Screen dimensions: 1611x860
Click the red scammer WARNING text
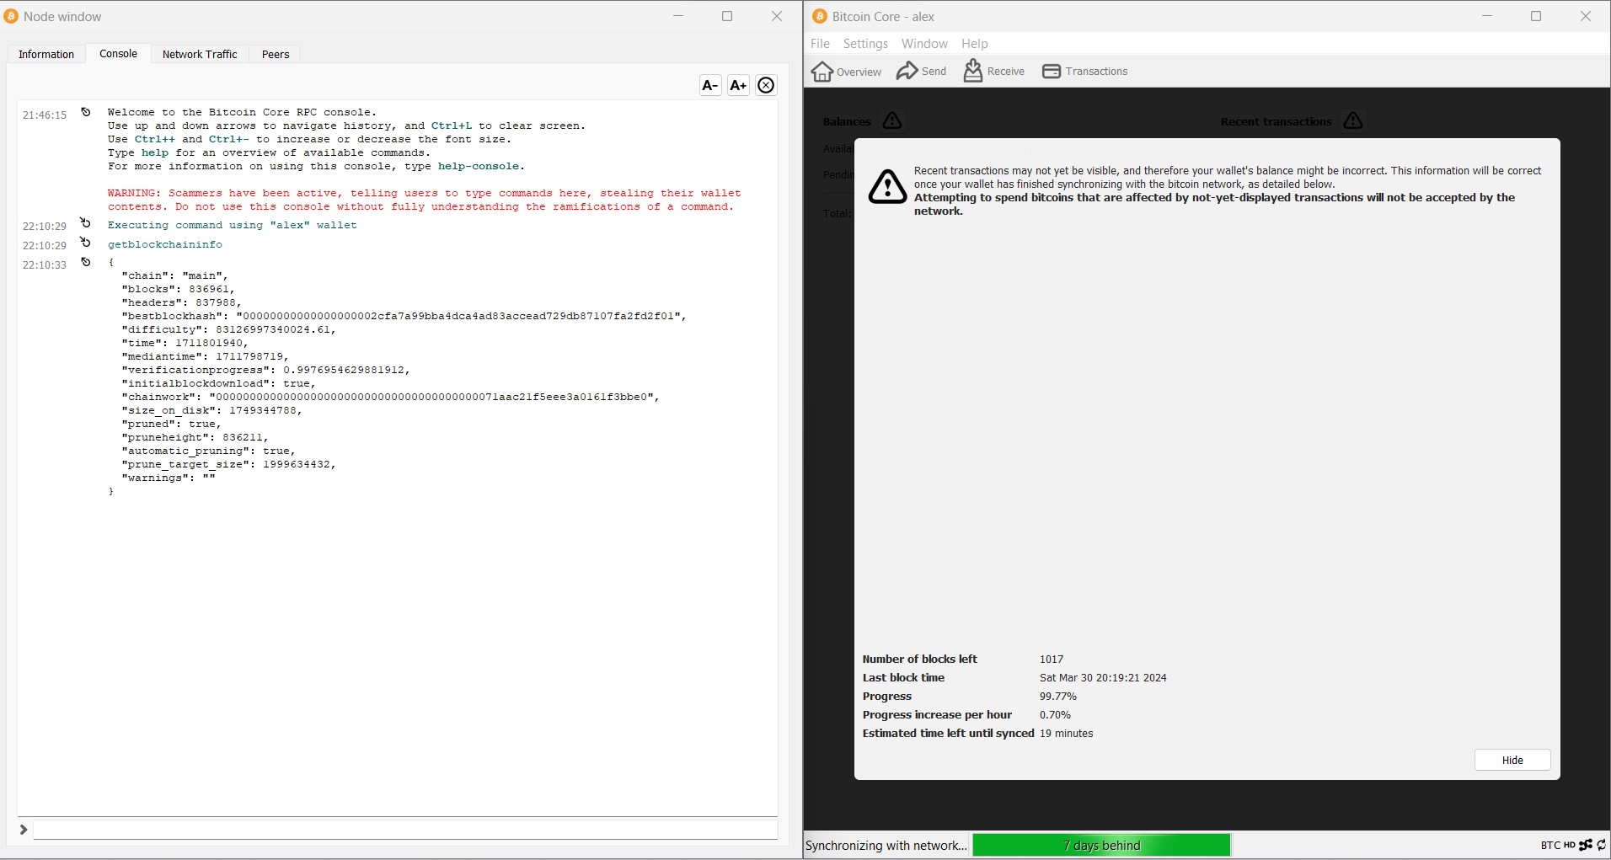tap(425, 200)
